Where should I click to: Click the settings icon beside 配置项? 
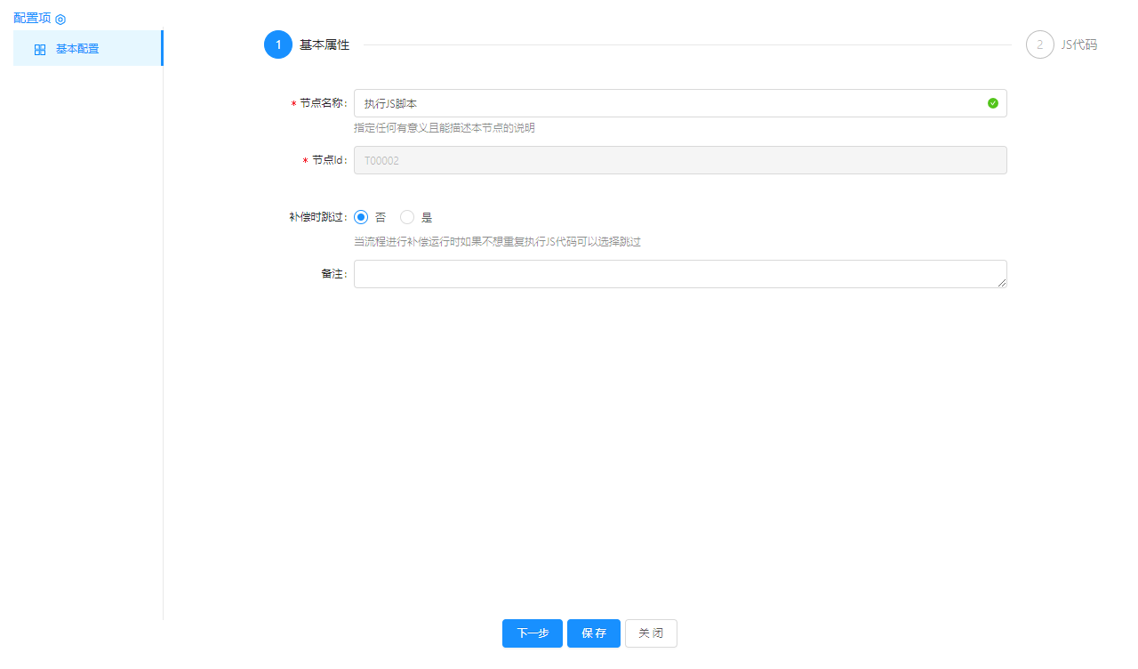pos(60,19)
